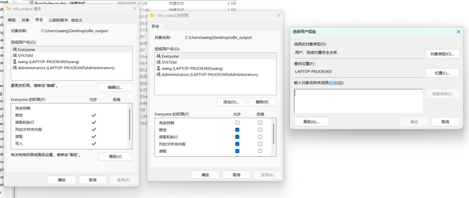Switch to the 共享 tab
The image size is (469, 198).
(25, 20)
